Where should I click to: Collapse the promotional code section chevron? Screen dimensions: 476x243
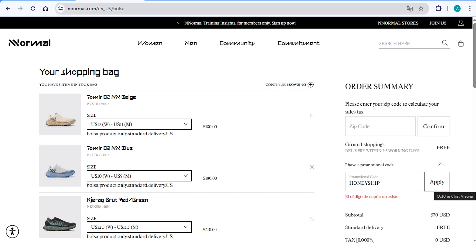pyautogui.click(x=441, y=164)
